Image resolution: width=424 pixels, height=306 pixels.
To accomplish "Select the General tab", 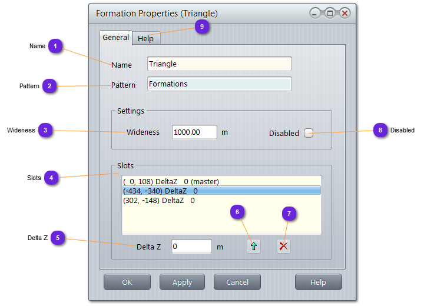I will click(115, 38).
